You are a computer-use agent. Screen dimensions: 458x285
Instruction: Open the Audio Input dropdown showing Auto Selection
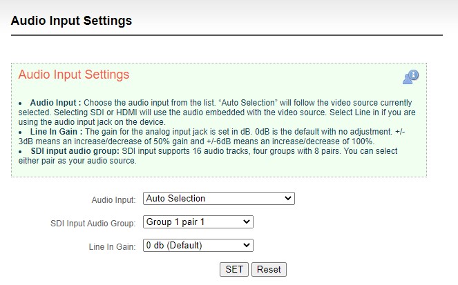(219, 198)
